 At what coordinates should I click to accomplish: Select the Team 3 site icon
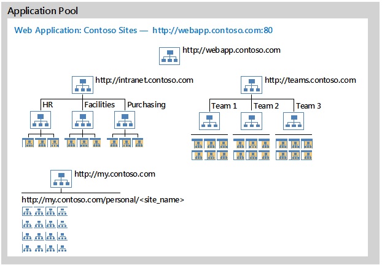click(x=294, y=121)
